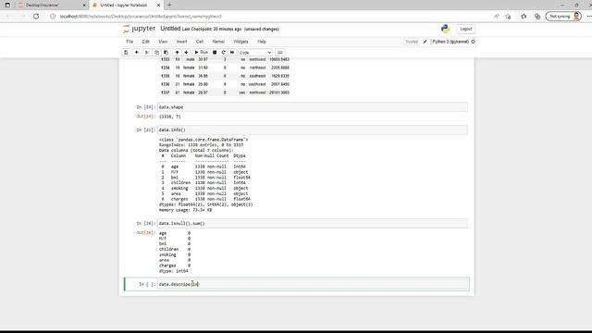Click the Python 3 (ipykernel) kernel name
This screenshot has height=333, width=592.
(450, 42)
